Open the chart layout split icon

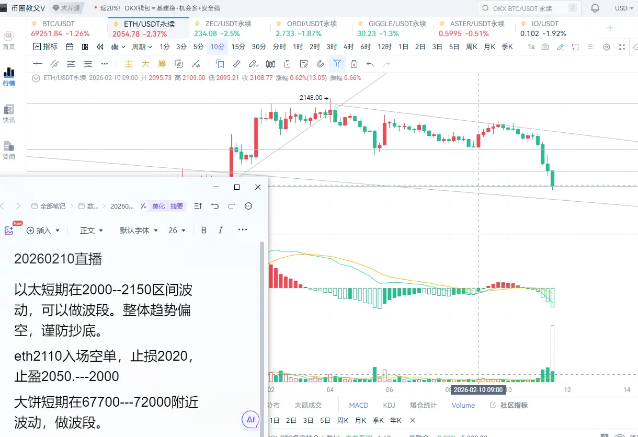coord(85,47)
